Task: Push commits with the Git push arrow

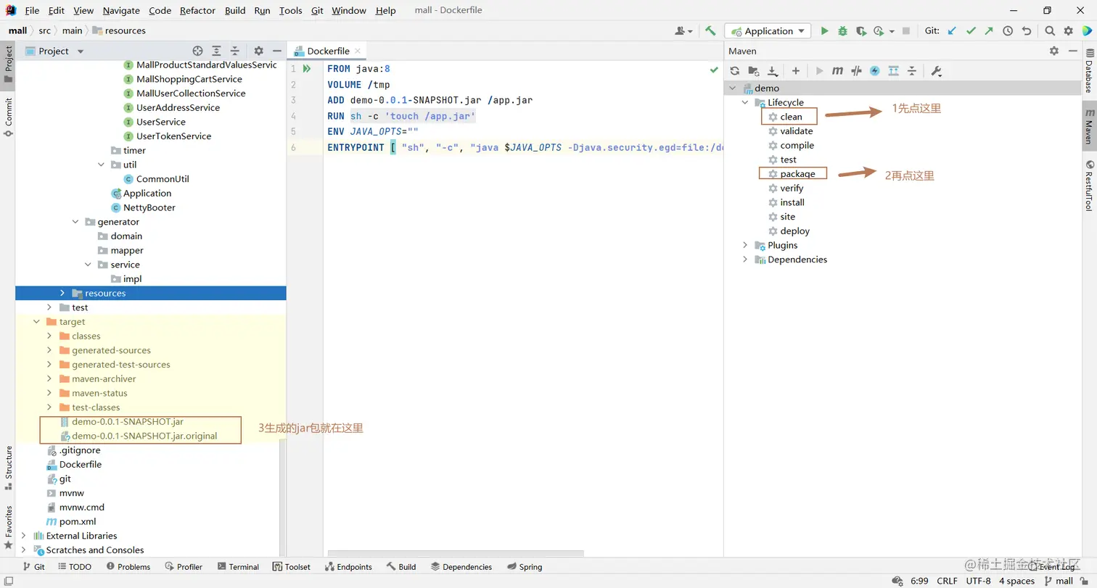Action: [989, 31]
